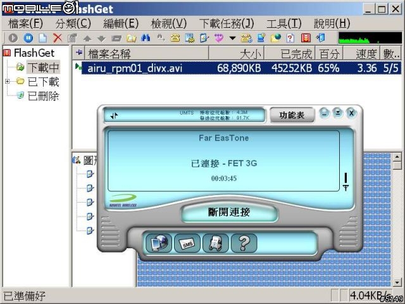
Task: Click the download Properties toolbar icon
Action: click(72, 38)
